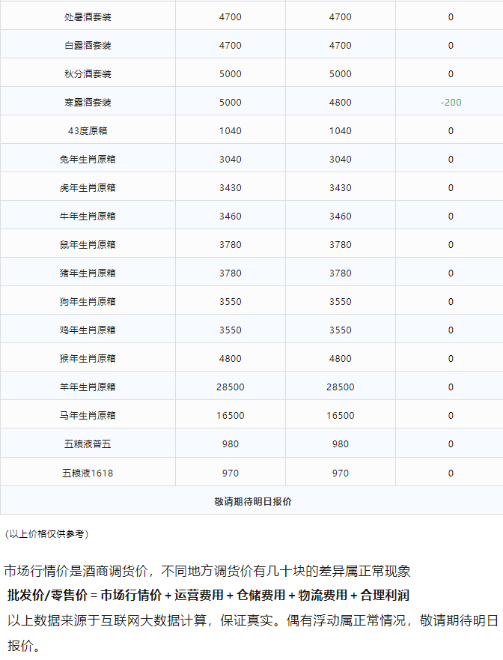The image size is (503, 660).
Task: Click the green -200 change value
Action: [451, 103]
